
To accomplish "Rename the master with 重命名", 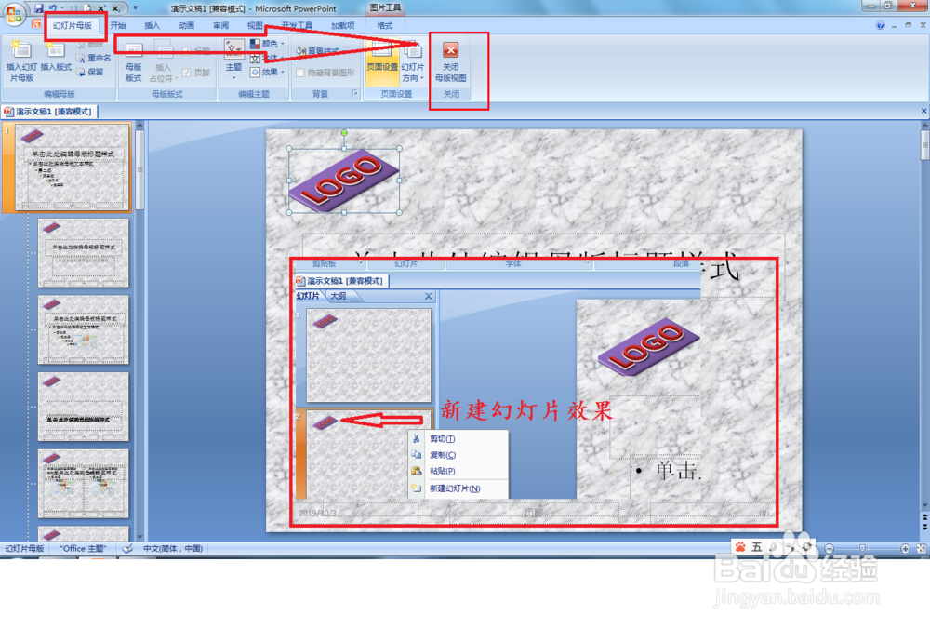I will tap(94, 58).
